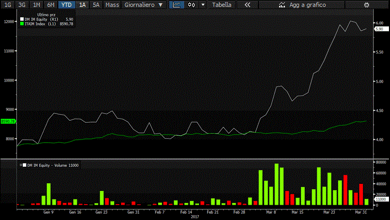Click the green 8590.78 index price tag
The image size is (390, 220).
[x=8, y=121]
